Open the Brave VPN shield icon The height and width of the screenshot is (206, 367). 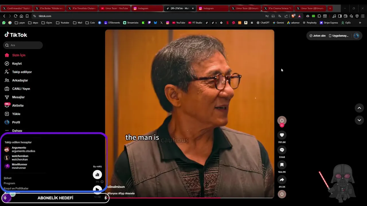357,16
